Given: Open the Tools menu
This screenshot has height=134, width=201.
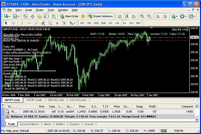Looking at the screenshot, I should point(51,10).
